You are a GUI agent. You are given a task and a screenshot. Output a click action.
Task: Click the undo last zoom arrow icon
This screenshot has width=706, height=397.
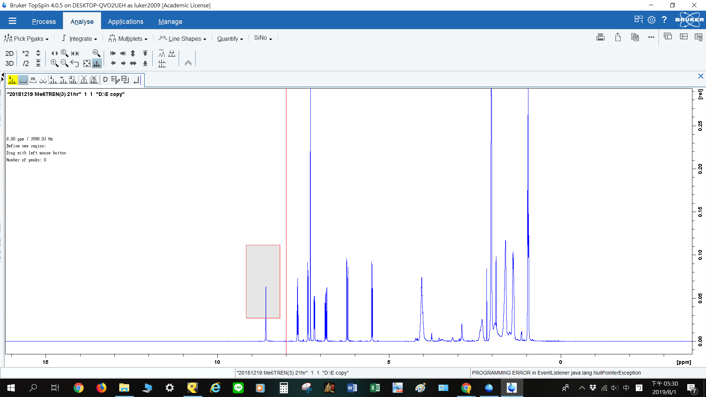75,63
